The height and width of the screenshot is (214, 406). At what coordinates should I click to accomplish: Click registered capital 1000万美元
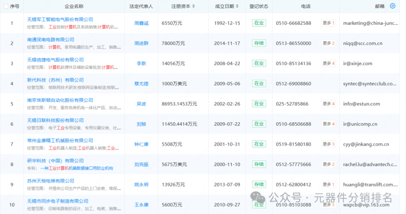coord(174,84)
